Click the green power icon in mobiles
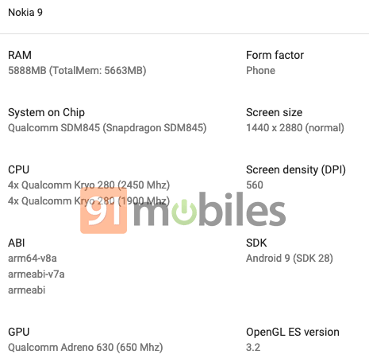 [x=184, y=212]
